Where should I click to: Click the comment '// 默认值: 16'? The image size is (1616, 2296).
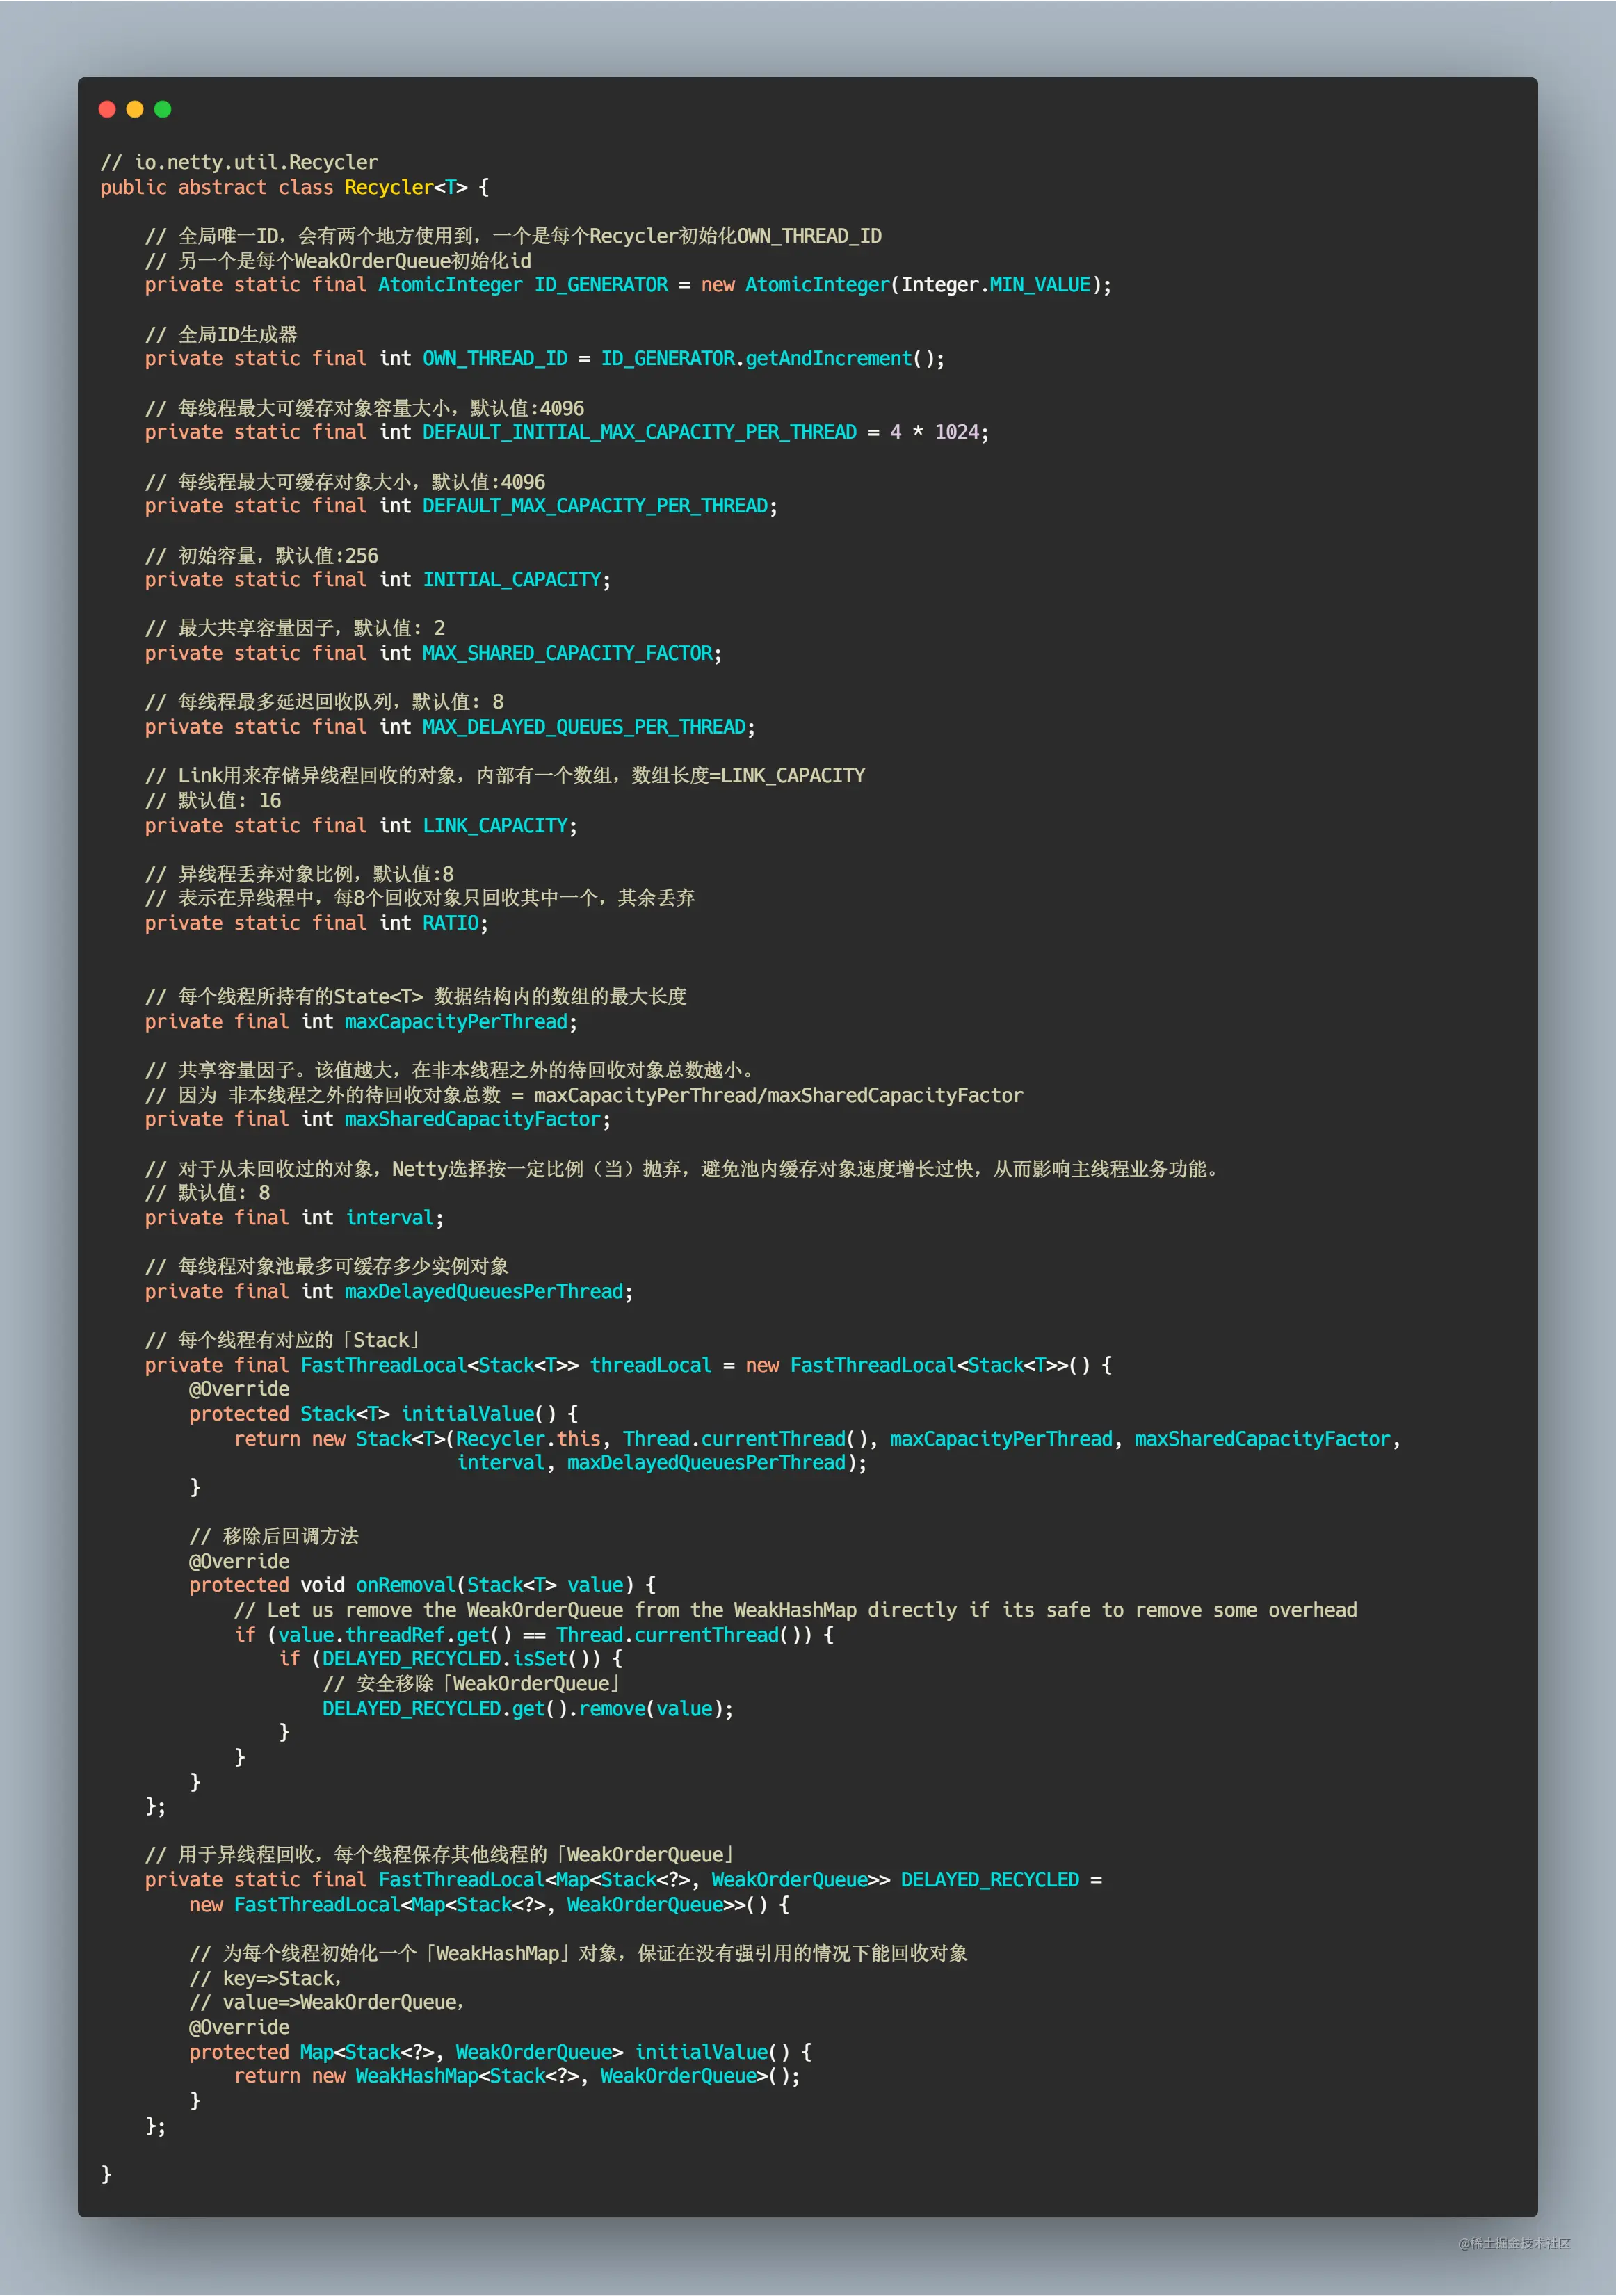point(213,800)
